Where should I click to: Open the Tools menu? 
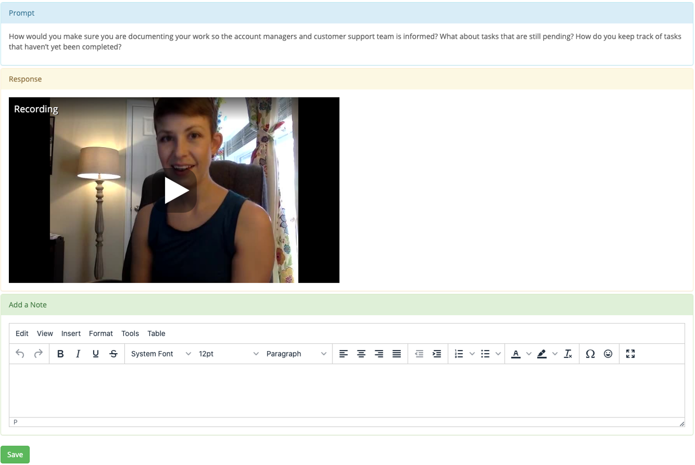[130, 333]
